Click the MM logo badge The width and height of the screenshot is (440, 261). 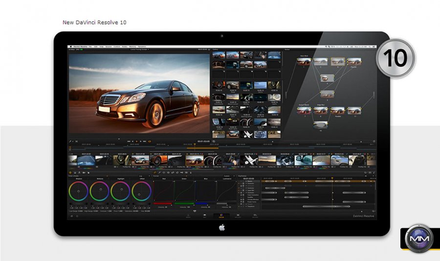[x=419, y=239]
